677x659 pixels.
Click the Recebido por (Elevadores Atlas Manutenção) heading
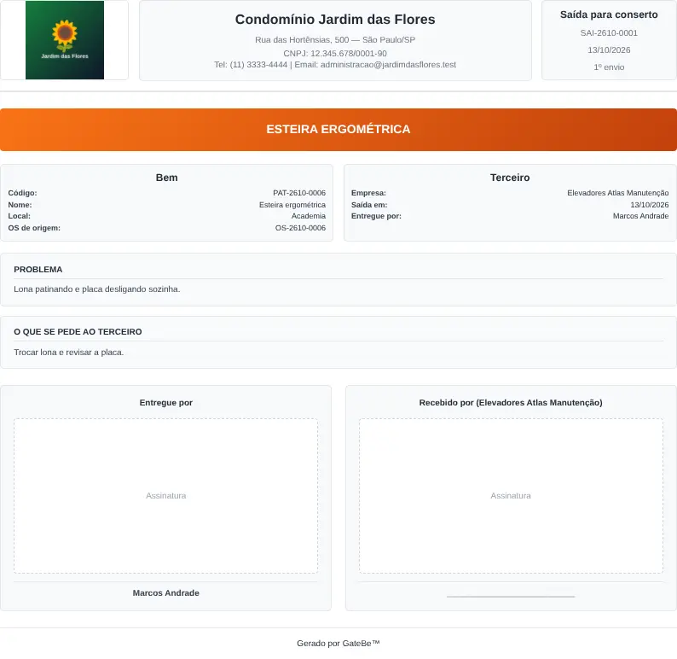pos(511,403)
